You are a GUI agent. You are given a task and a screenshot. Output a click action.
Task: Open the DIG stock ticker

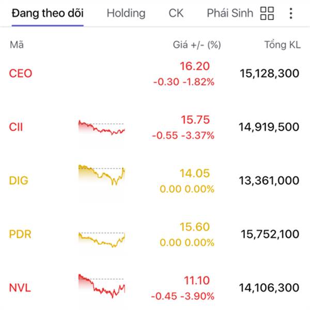19,181
